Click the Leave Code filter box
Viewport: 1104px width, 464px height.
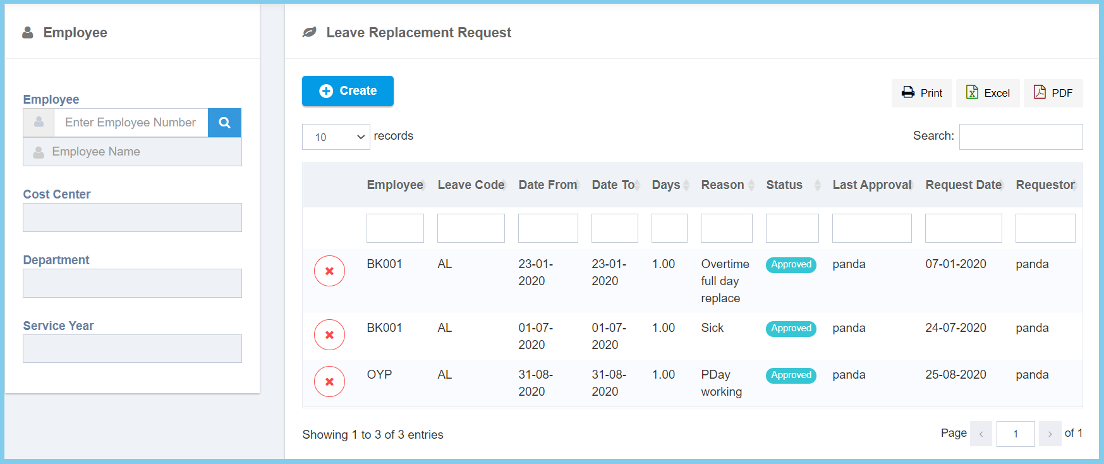(x=471, y=228)
